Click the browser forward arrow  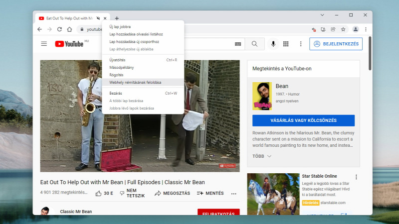(x=49, y=29)
